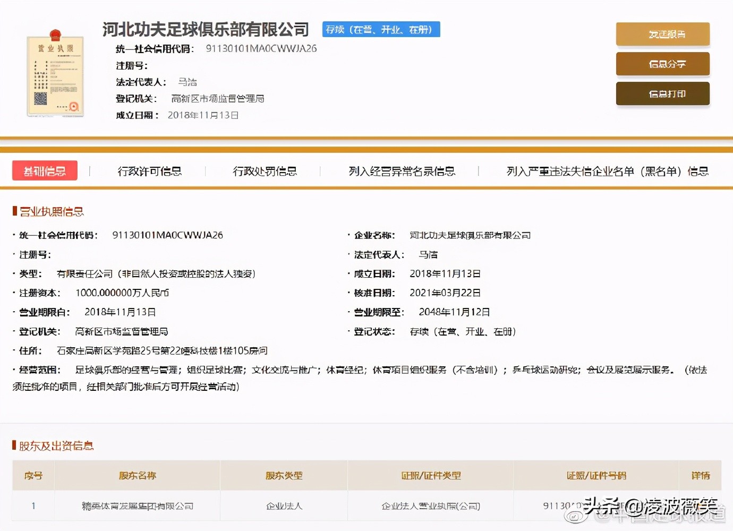Image resolution: width=733 pixels, height=531 pixels.
Task: Open shareholder 精英体育发展集团有限公司 details
Action: (137, 506)
